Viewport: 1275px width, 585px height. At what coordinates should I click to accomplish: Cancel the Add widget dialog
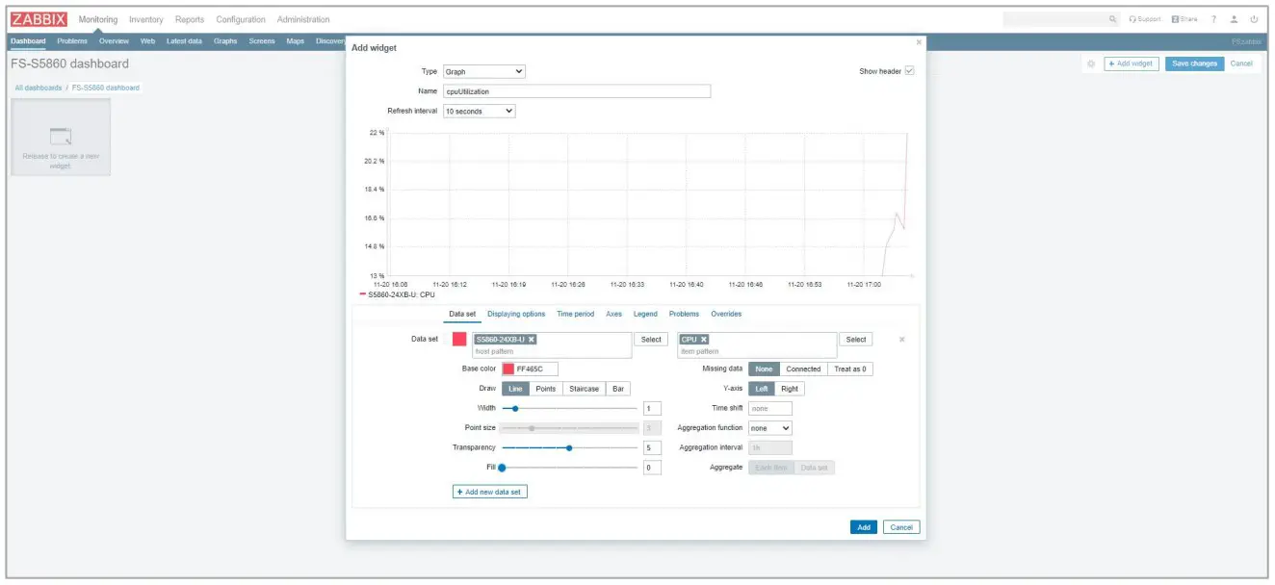901,527
